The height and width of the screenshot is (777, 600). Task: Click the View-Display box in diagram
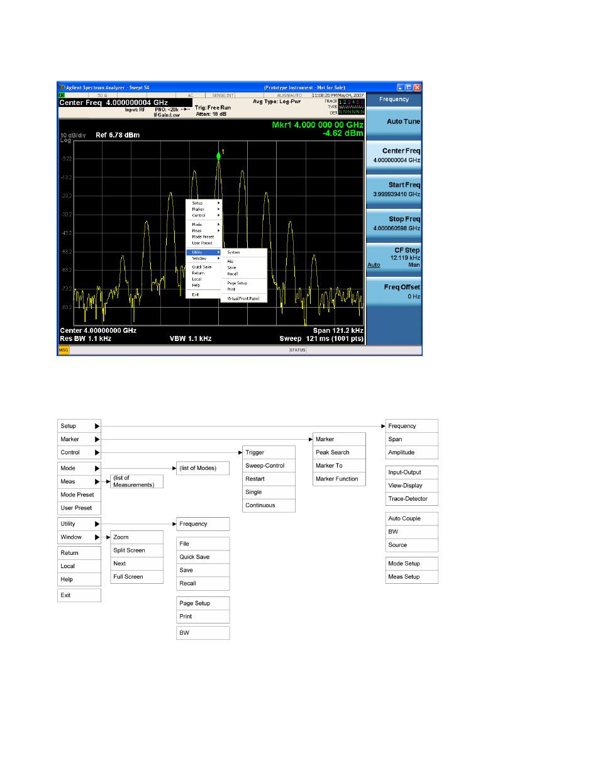tap(412, 485)
